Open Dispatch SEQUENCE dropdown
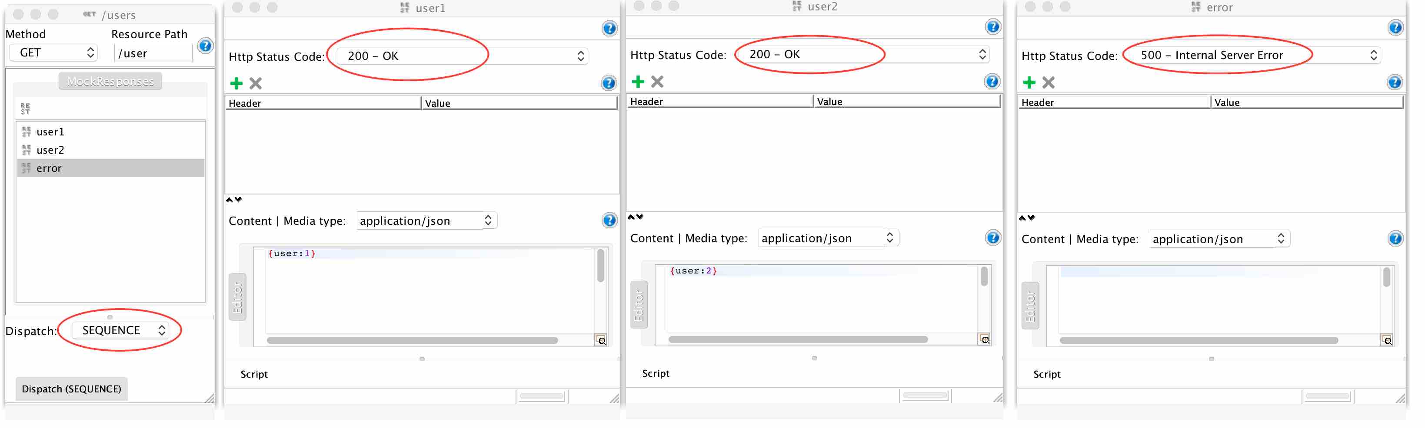 [120, 330]
